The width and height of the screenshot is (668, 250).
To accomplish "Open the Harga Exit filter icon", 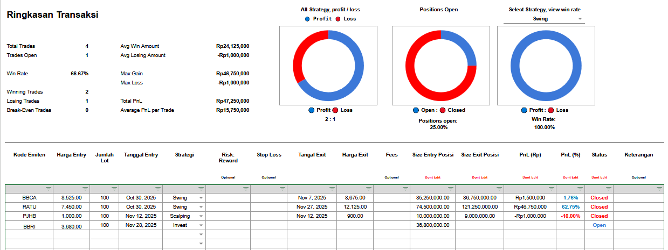I will (x=369, y=189).
